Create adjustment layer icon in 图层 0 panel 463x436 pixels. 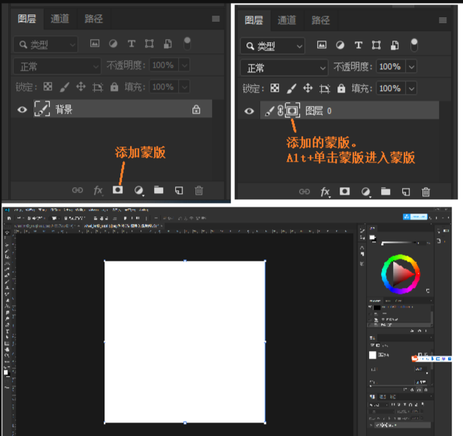pyautogui.click(x=366, y=192)
